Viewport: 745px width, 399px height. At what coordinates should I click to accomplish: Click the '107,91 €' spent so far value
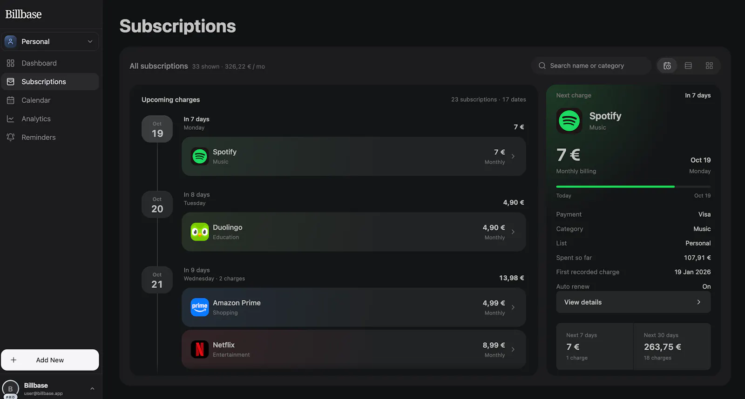(697, 258)
